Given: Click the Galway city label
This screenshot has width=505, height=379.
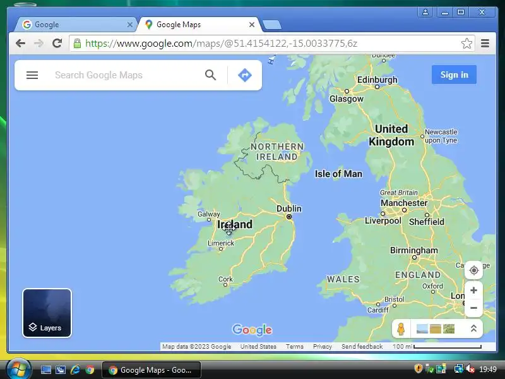Looking at the screenshot, I should click(x=209, y=214).
